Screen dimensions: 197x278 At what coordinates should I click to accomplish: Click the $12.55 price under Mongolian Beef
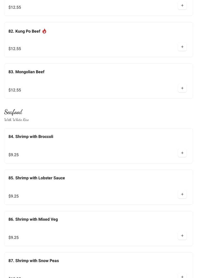15,90
